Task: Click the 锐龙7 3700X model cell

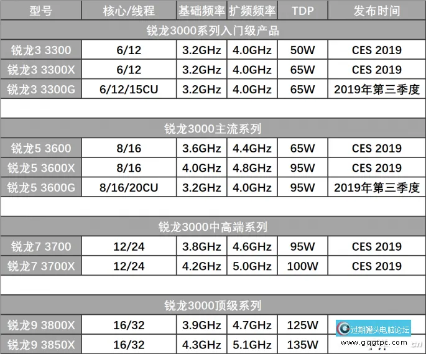Action: pyautogui.click(x=41, y=266)
